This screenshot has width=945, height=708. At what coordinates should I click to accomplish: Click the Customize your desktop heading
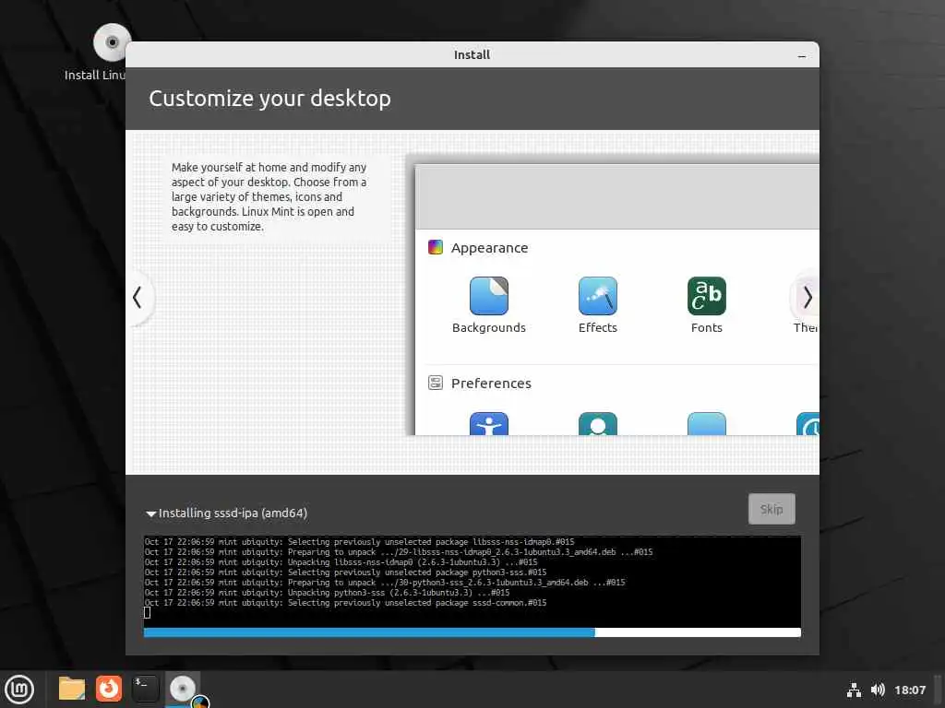coord(270,99)
